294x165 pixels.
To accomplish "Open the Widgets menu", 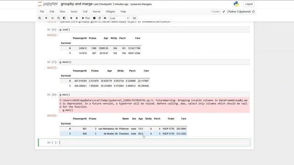I will point(110,11).
